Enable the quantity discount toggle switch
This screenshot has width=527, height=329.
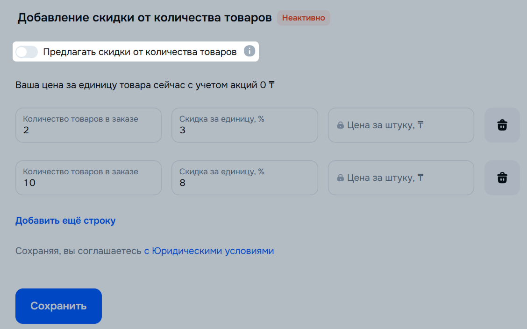[27, 52]
